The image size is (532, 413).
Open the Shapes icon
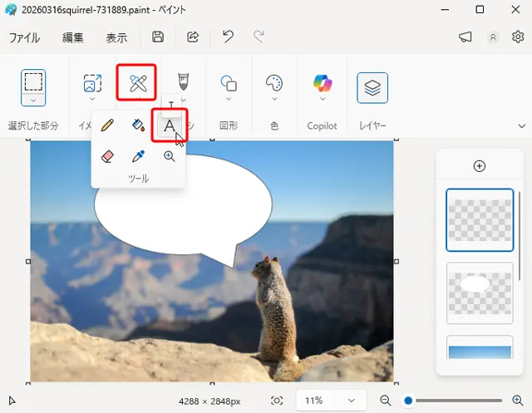point(229,83)
